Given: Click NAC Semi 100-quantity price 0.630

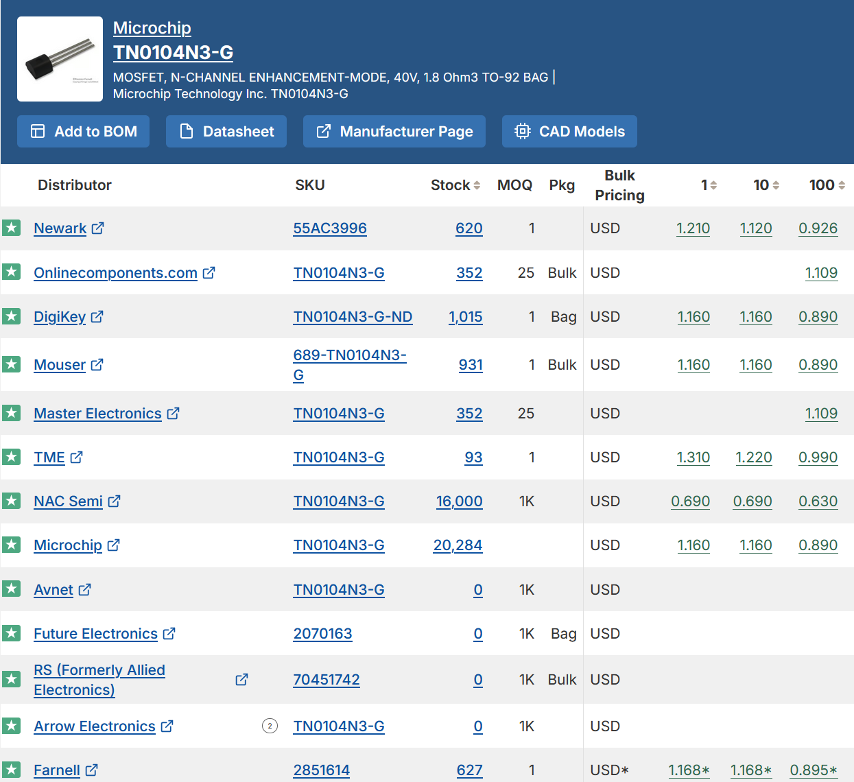Looking at the screenshot, I should tap(818, 501).
